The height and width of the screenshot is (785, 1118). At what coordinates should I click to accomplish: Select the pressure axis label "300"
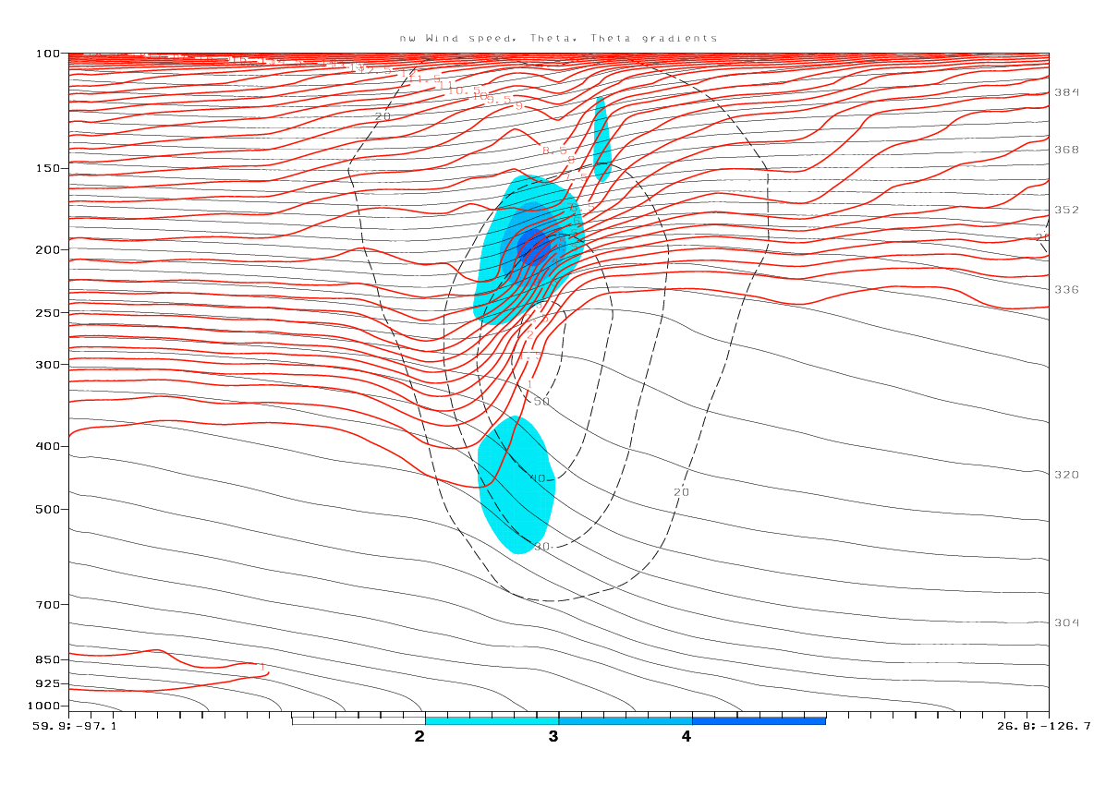pos(49,364)
